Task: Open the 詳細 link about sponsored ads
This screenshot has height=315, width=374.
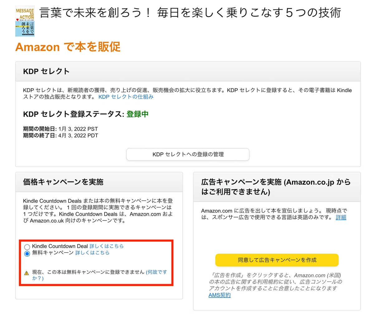Action: 341,217
